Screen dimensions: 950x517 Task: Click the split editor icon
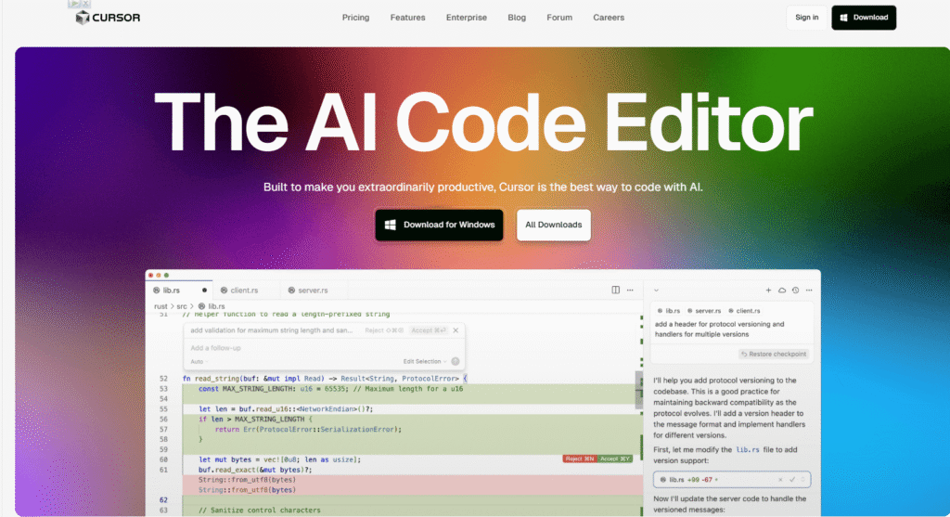[616, 290]
